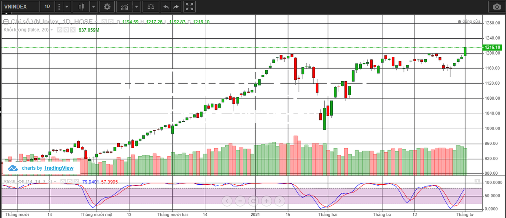Expand the interval dropdown arrow
The height and width of the screenshot is (218, 506).
tap(67, 6)
